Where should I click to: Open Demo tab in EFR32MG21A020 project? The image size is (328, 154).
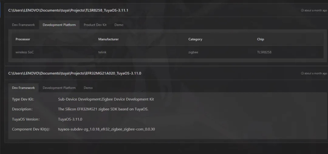(x=88, y=88)
